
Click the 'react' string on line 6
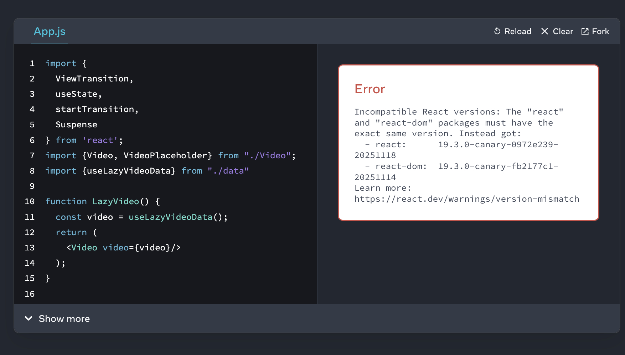[x=100, y=140]
